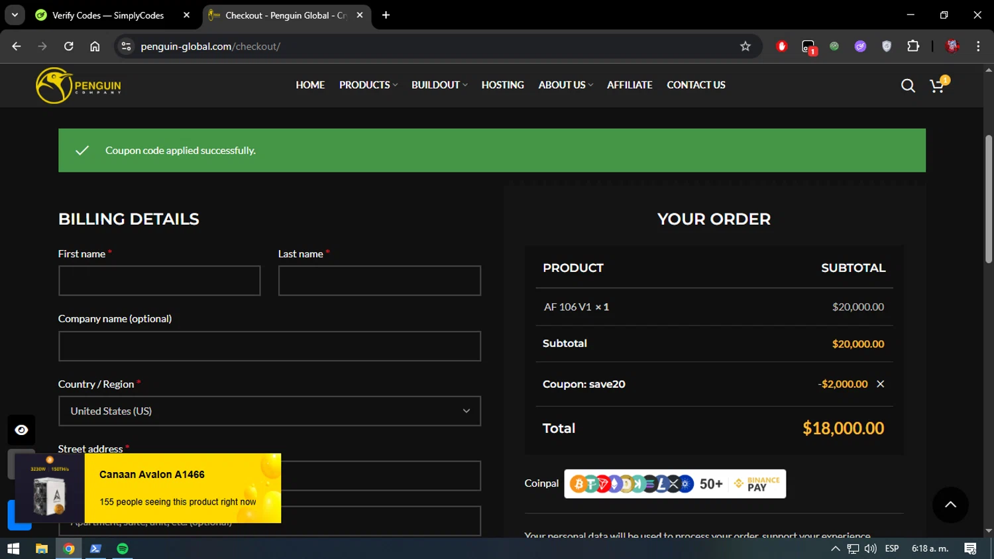The width and height of the screenshot is (994, 559).
Task: Click the $18,000.00 total amount
Action: coord(843,428)
